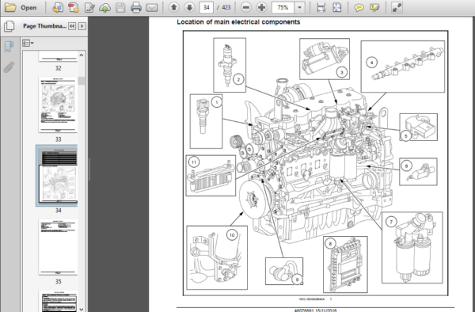Open the Page Thumbnails panel icon
Screen dimensions: 475x312
(9, 26)
